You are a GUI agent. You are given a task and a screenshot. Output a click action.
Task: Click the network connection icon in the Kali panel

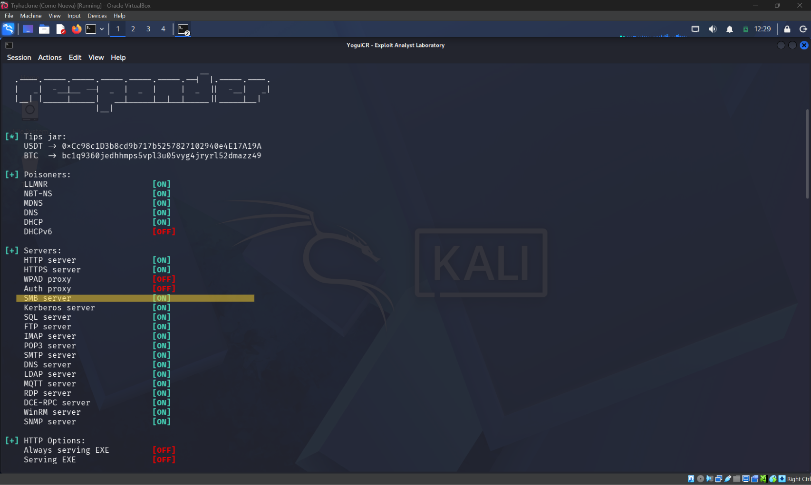tap(695, 29)
